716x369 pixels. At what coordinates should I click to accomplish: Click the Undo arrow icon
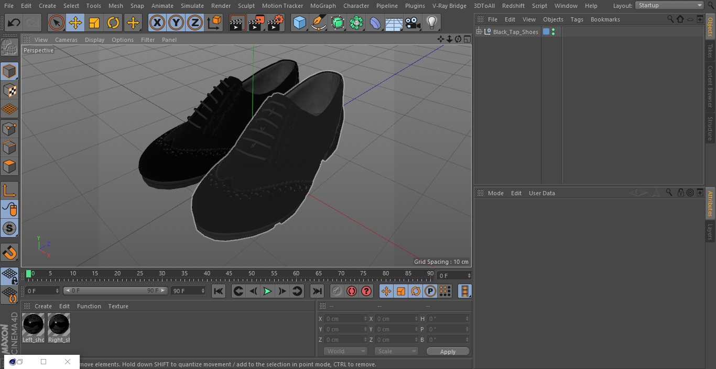tap(14, 23)
